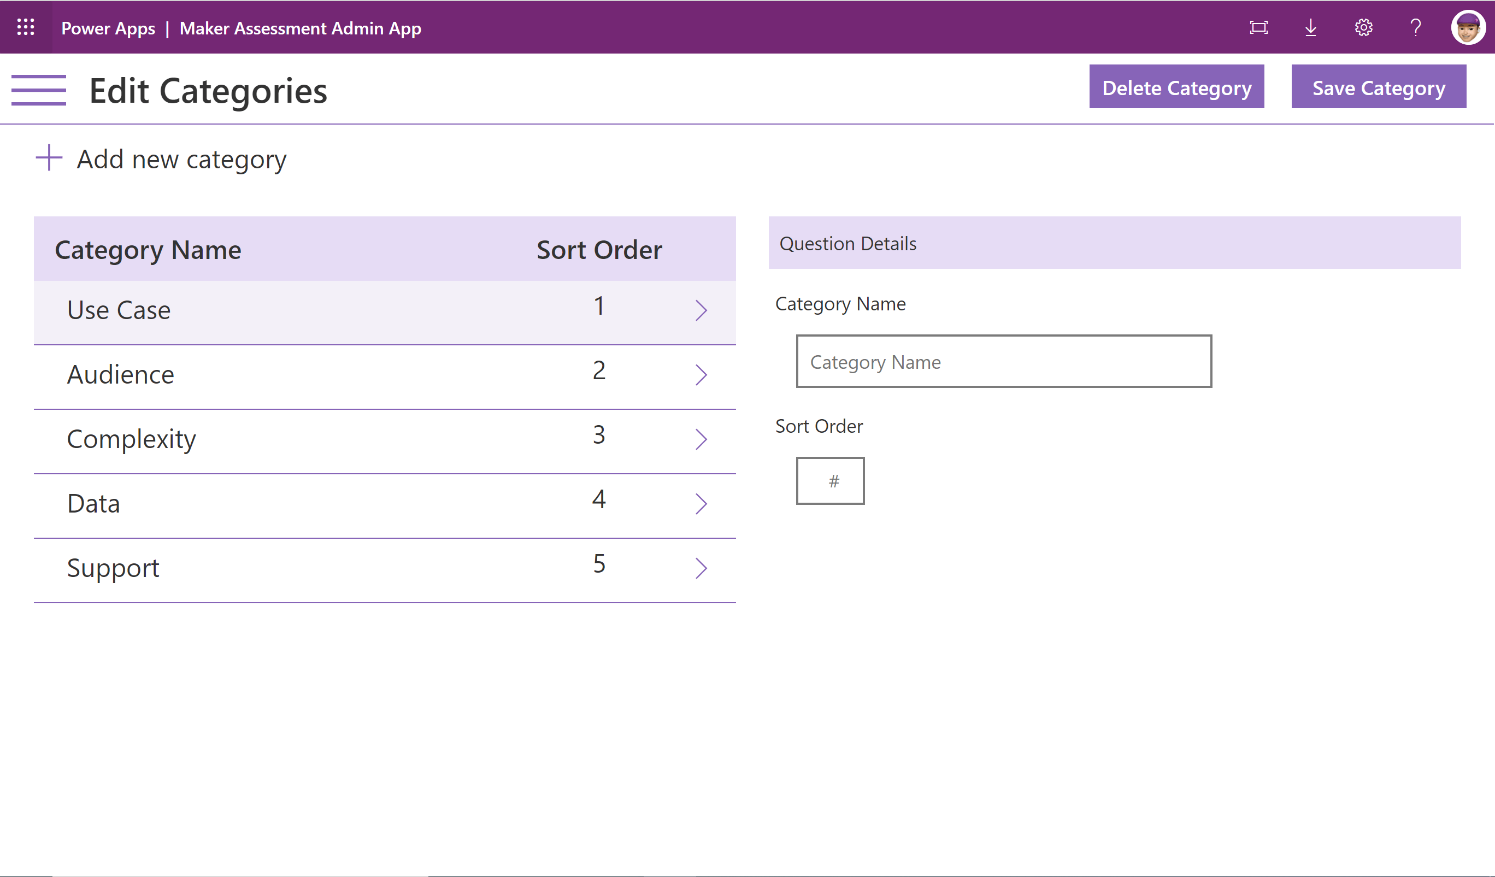Open the app launcher waffle icon
1495x877 pixels.
(x=26, y=27)
